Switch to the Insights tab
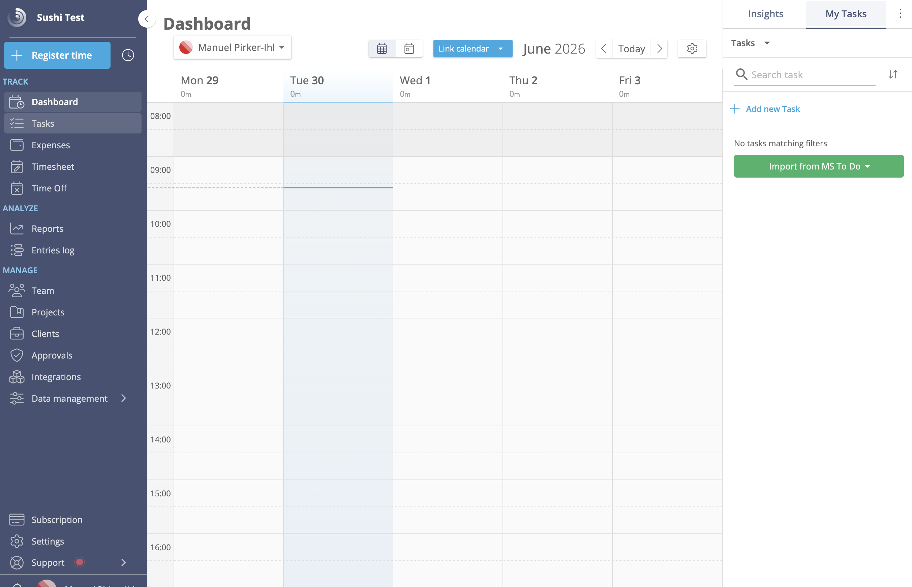 click(765, 14)
